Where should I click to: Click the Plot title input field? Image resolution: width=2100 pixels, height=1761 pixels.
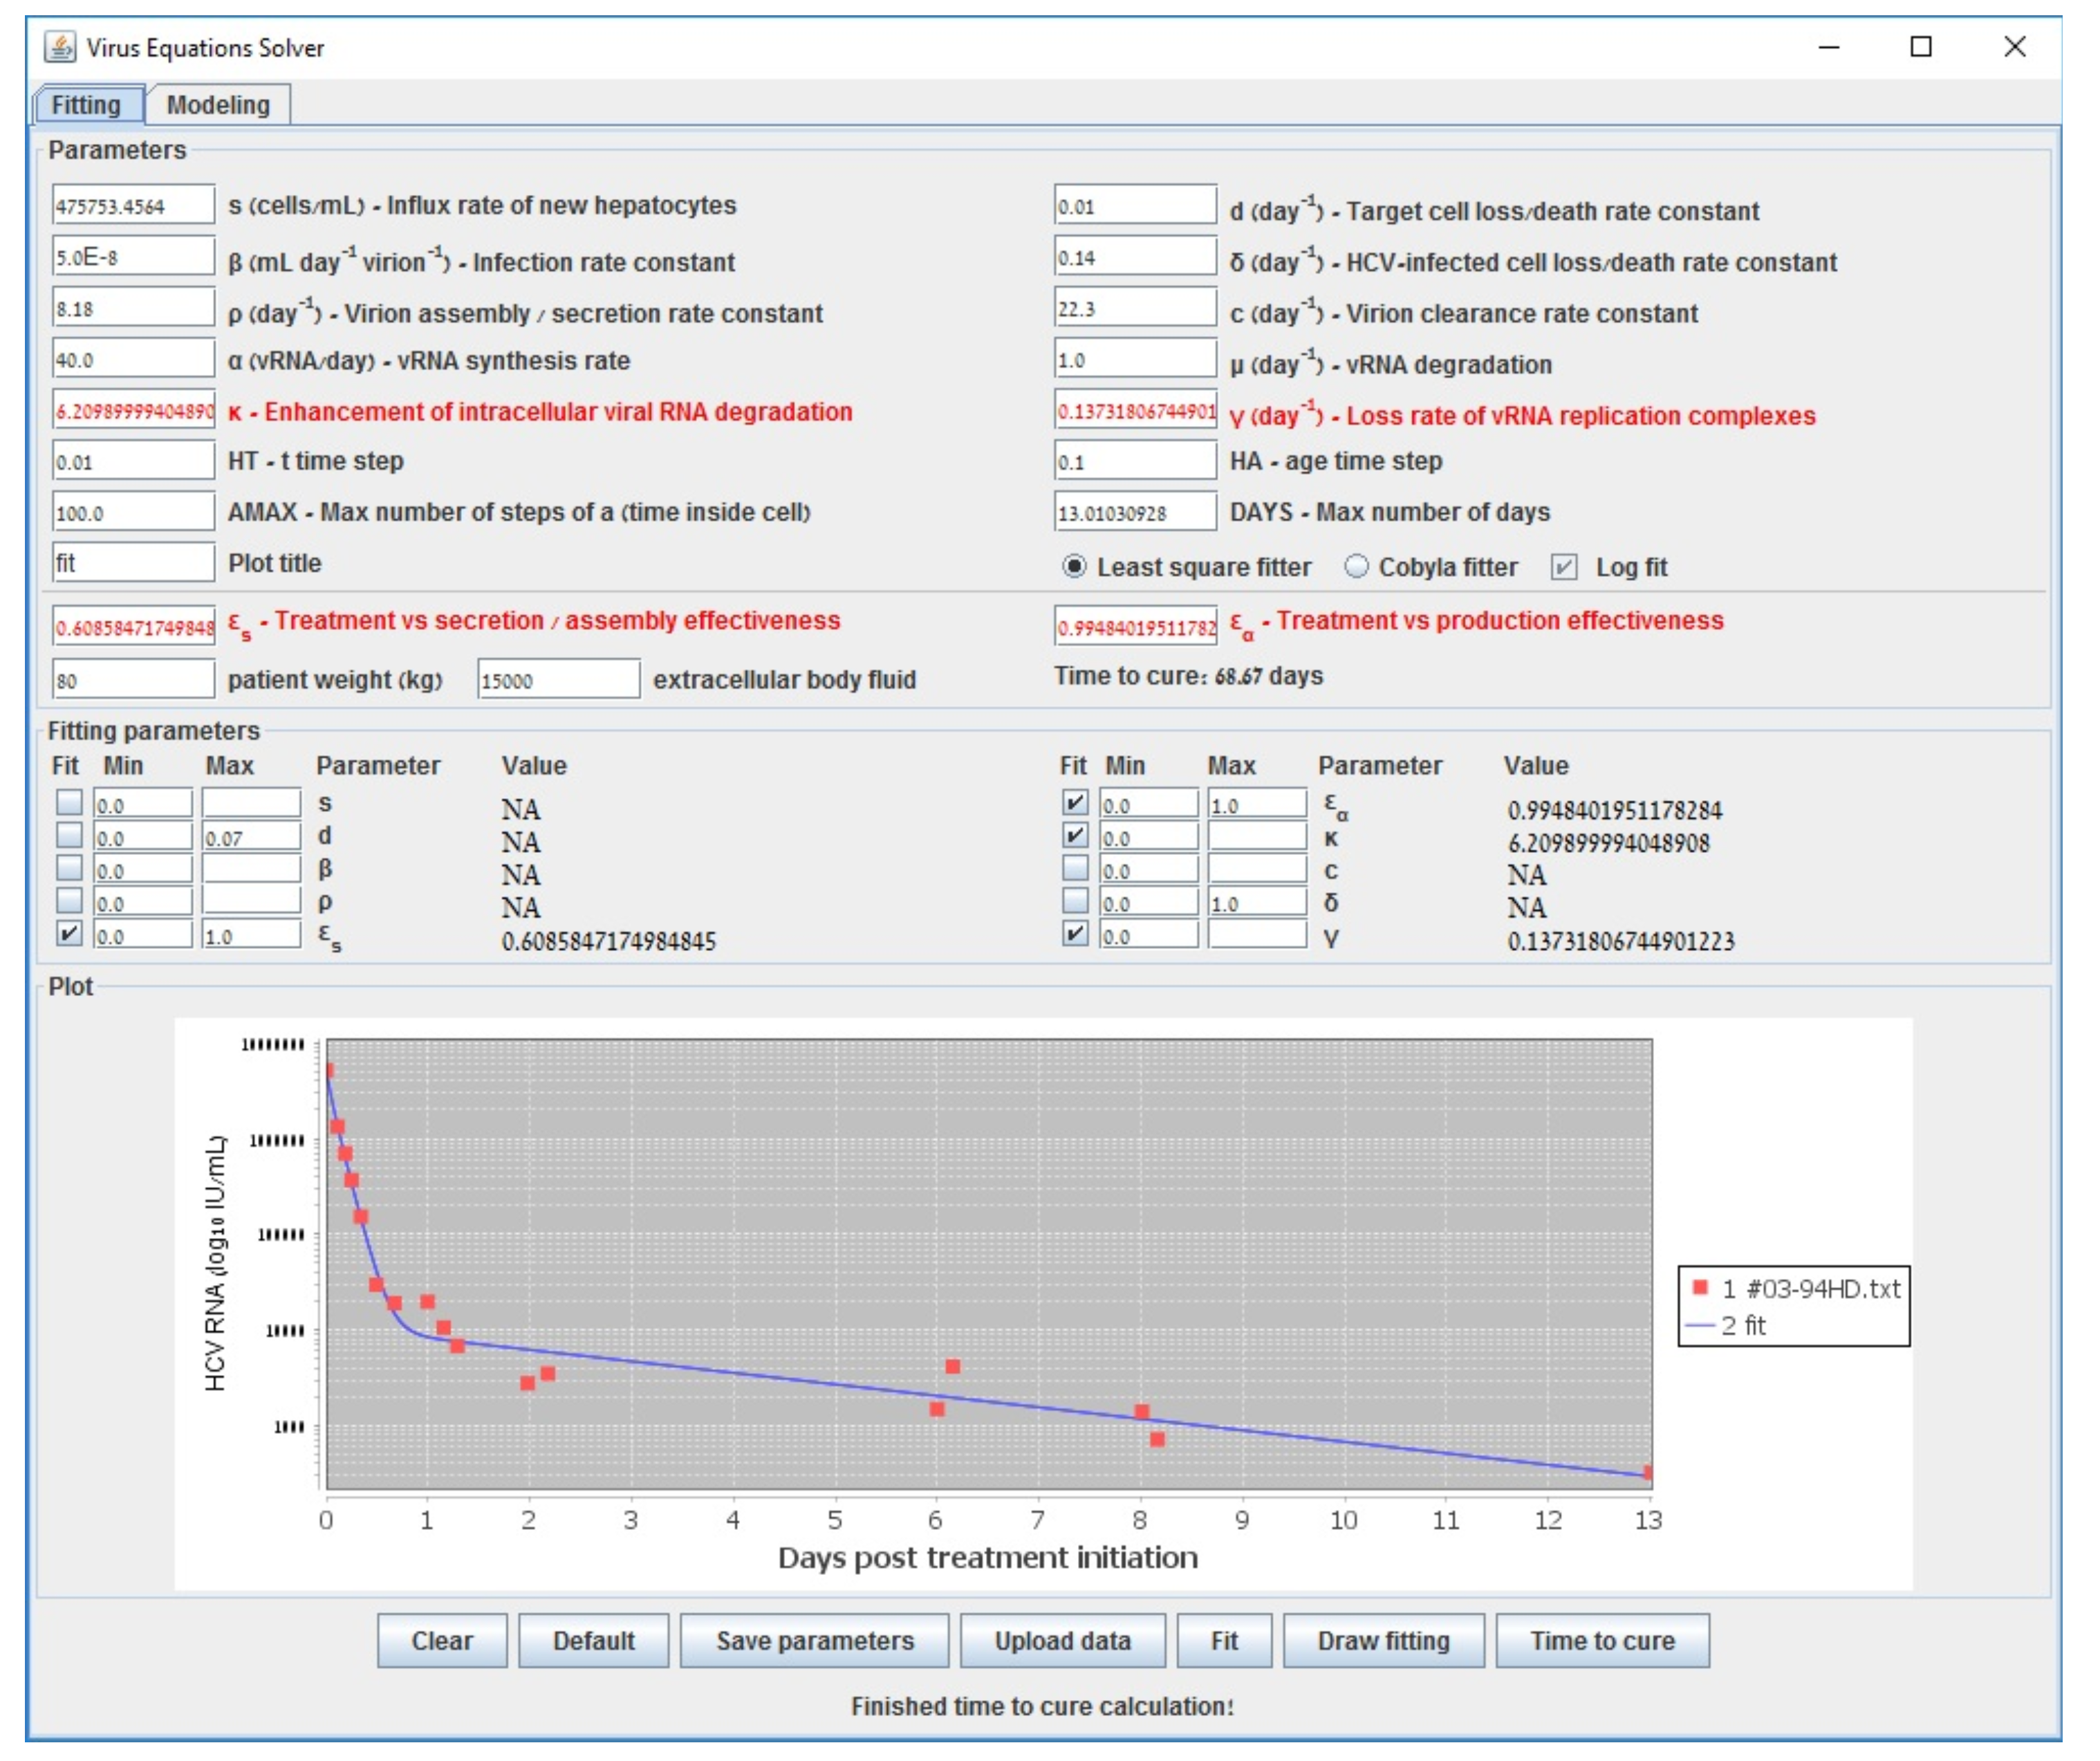pos(133,563)
